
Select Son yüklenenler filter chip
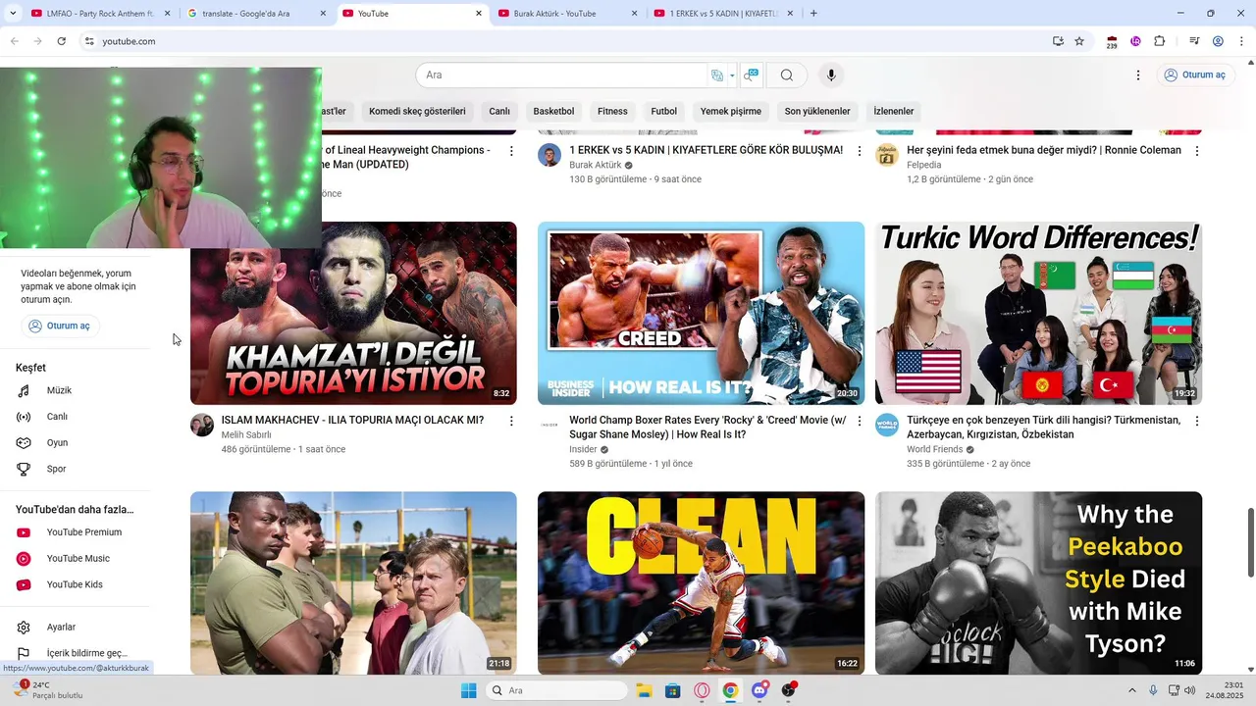pos(817,112)
